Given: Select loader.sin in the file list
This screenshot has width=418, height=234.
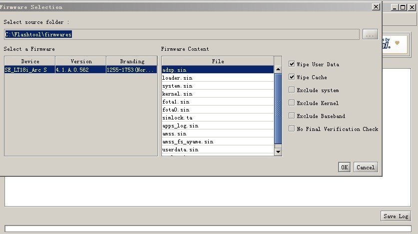Looking at the screenshot, I should coord(177,78).
